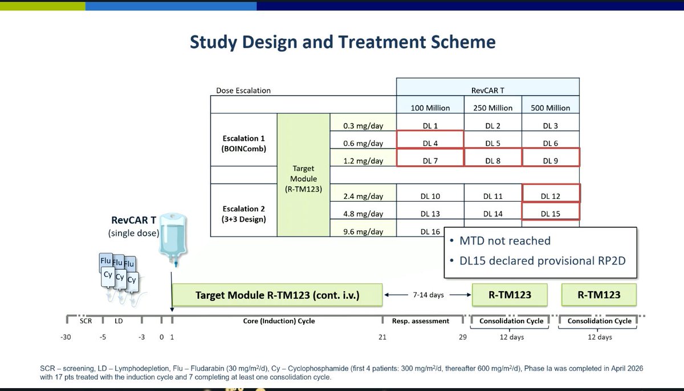Click the day -30 timeline marker
Viewport: 684px width, 391px height.
coord(66,337)
